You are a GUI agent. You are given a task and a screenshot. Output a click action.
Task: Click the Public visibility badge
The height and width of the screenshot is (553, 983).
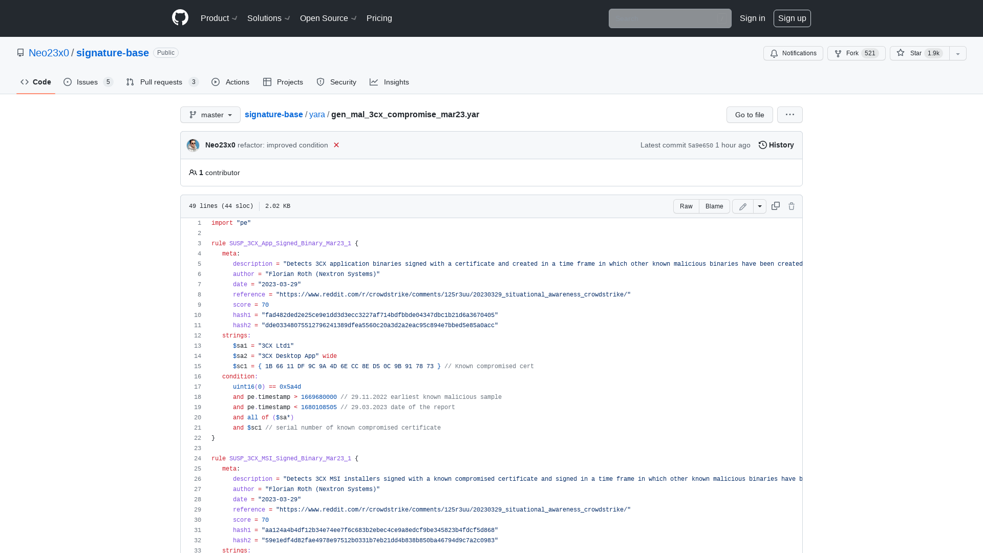166,53
